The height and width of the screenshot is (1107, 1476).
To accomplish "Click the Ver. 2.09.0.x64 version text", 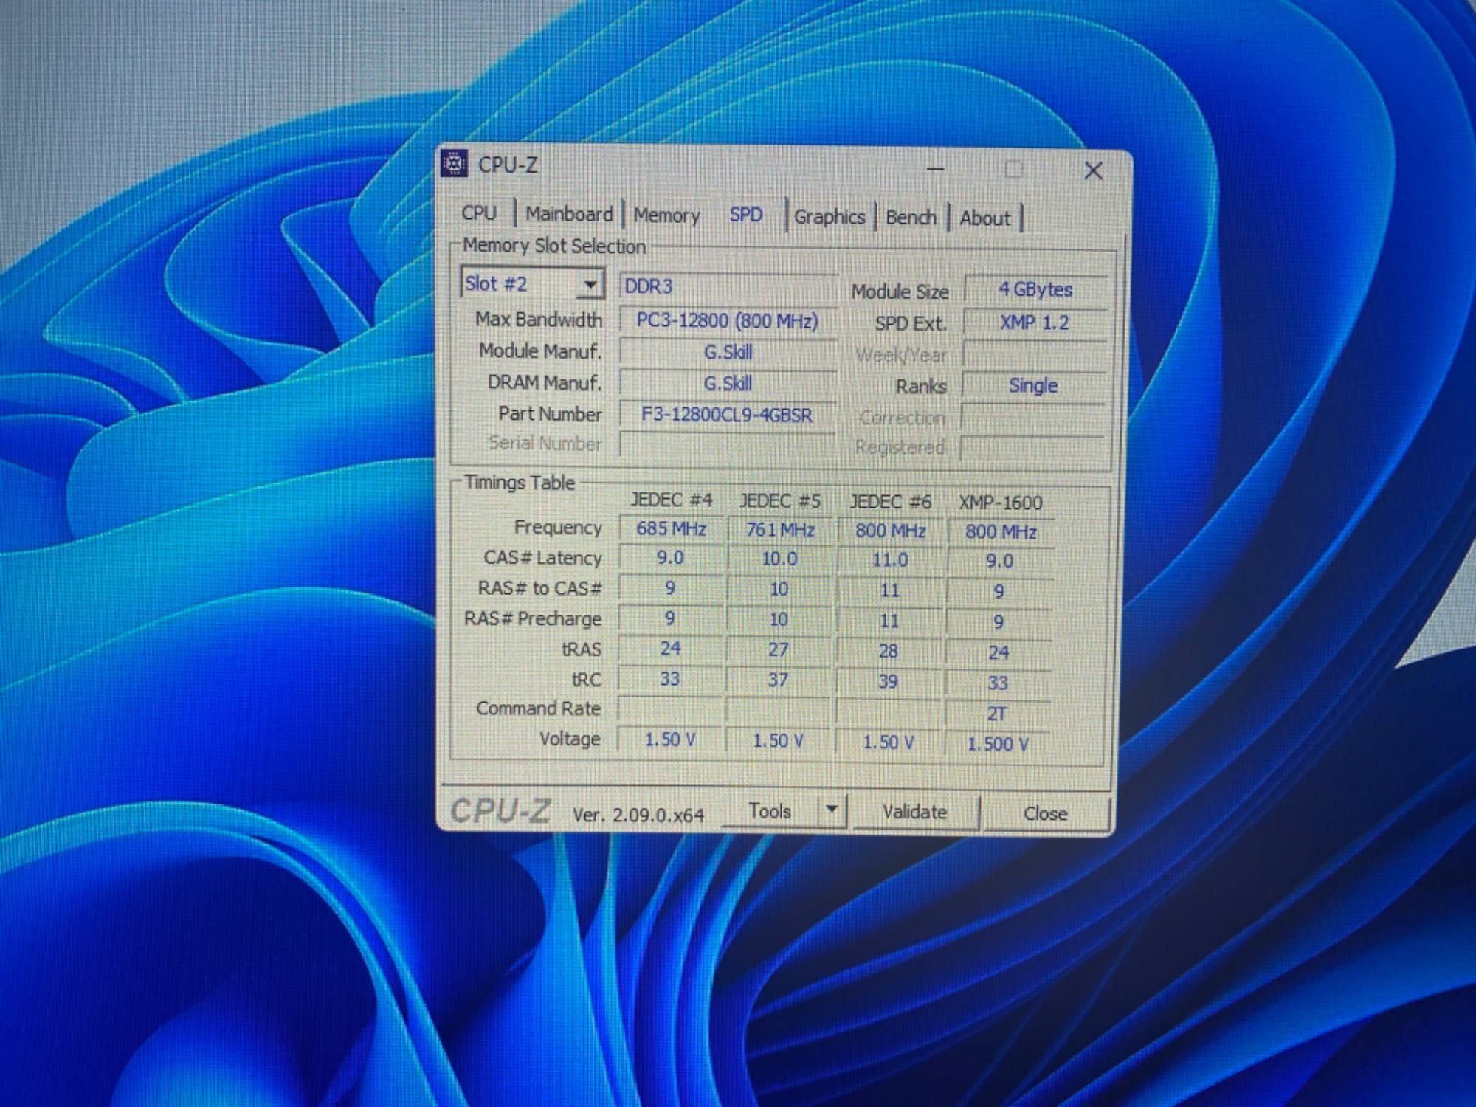I will tap(638, 815).
